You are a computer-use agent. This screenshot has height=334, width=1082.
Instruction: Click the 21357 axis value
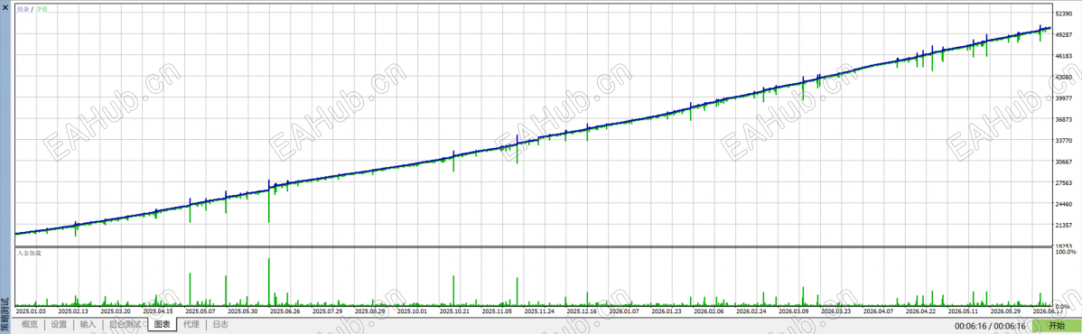(x=1065, y=226)
